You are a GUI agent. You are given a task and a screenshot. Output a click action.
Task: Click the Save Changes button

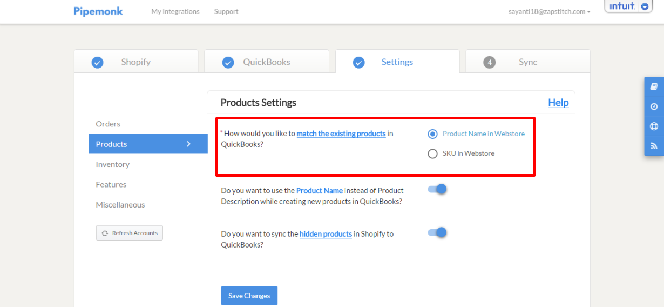coord(249,296)
